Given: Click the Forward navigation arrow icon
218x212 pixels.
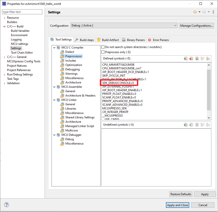Looking at the screenshot, I should pyautogui.click(x=204, y=12).
